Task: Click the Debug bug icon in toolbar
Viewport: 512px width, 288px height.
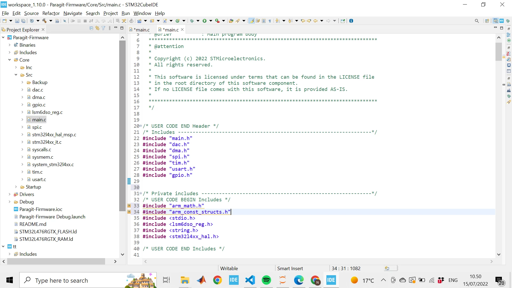Action: tap(192, 21)
